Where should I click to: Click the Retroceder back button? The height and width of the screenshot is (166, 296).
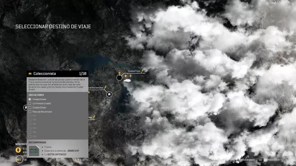pyautogui.click(x=271, y=159)
